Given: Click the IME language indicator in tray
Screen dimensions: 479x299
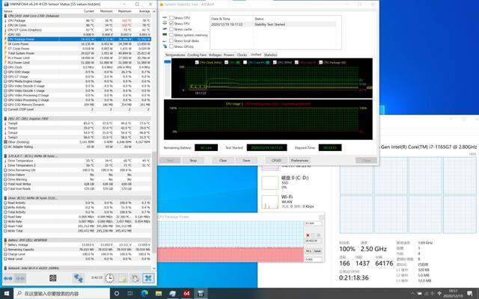Looking at the screenshot, I should (440, 294).
